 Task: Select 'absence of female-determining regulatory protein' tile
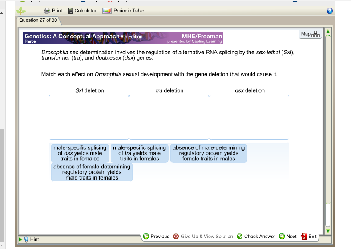tap(92, 172)
